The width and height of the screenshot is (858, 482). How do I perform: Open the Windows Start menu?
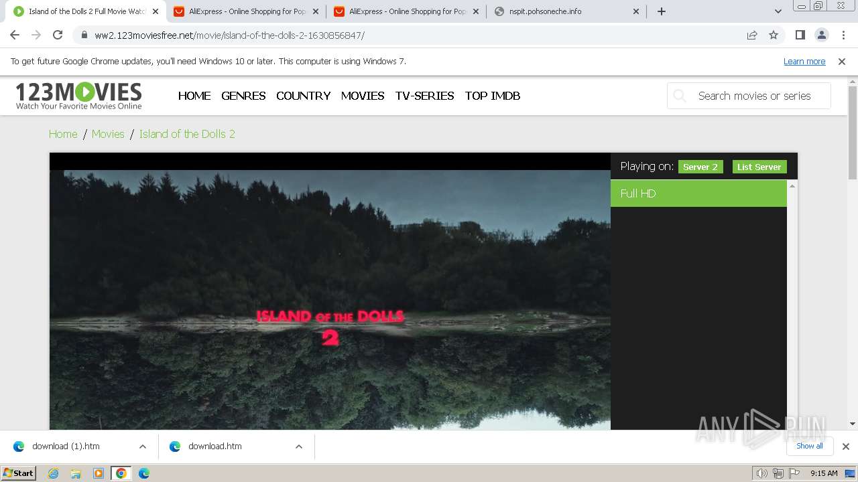click(18, 473)
